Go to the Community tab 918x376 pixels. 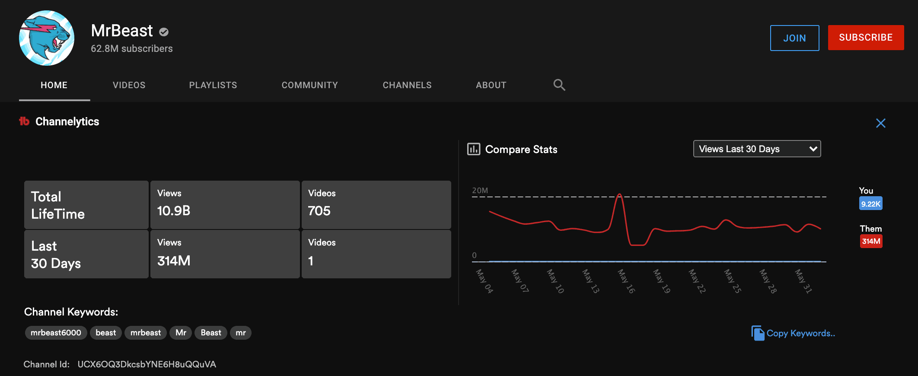[x=310, y=85]
